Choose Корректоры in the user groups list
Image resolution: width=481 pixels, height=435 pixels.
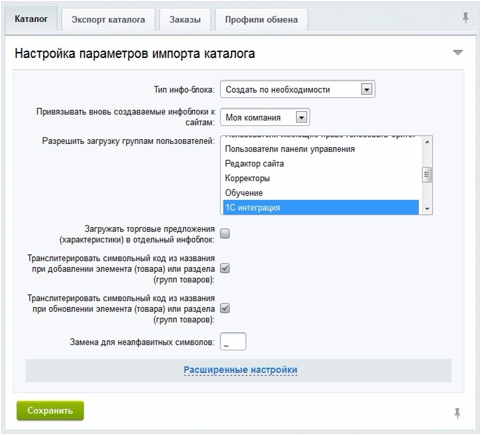coord(321,179)
